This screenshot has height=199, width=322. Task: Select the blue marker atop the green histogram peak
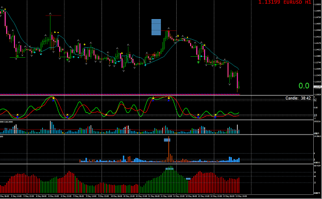tap(170, 169)
